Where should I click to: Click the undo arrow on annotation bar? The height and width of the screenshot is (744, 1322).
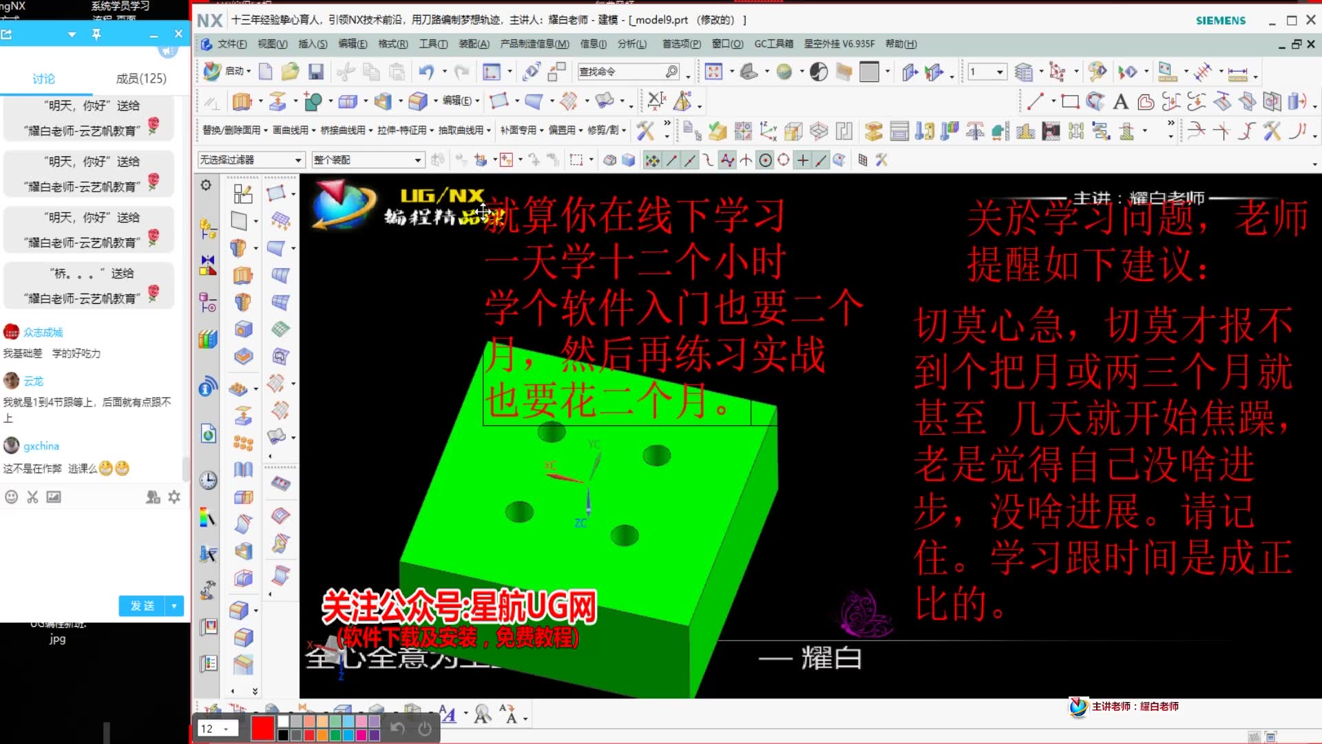(x=397, y=728)
